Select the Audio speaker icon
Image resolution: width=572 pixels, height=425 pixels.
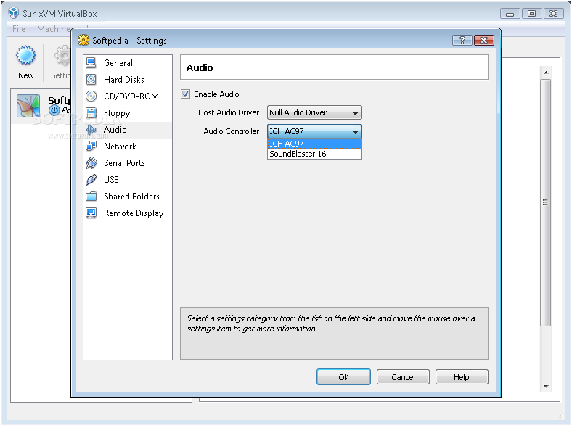click(x=91, y=130)
